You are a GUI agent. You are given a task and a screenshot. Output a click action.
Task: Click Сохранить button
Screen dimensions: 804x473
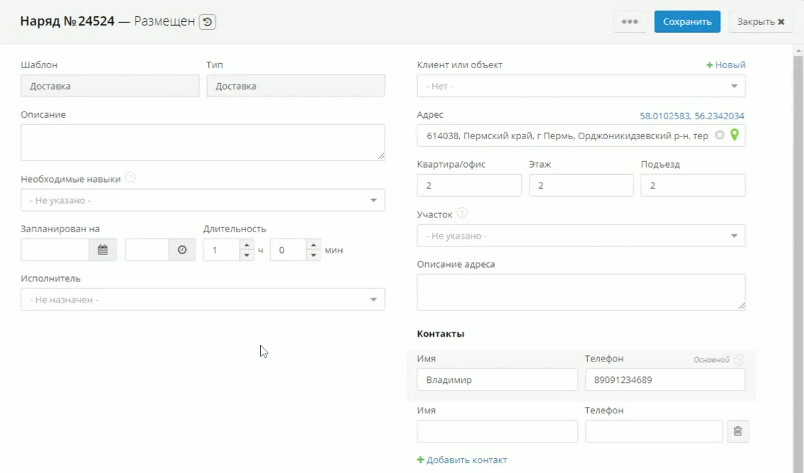[687, 21]
